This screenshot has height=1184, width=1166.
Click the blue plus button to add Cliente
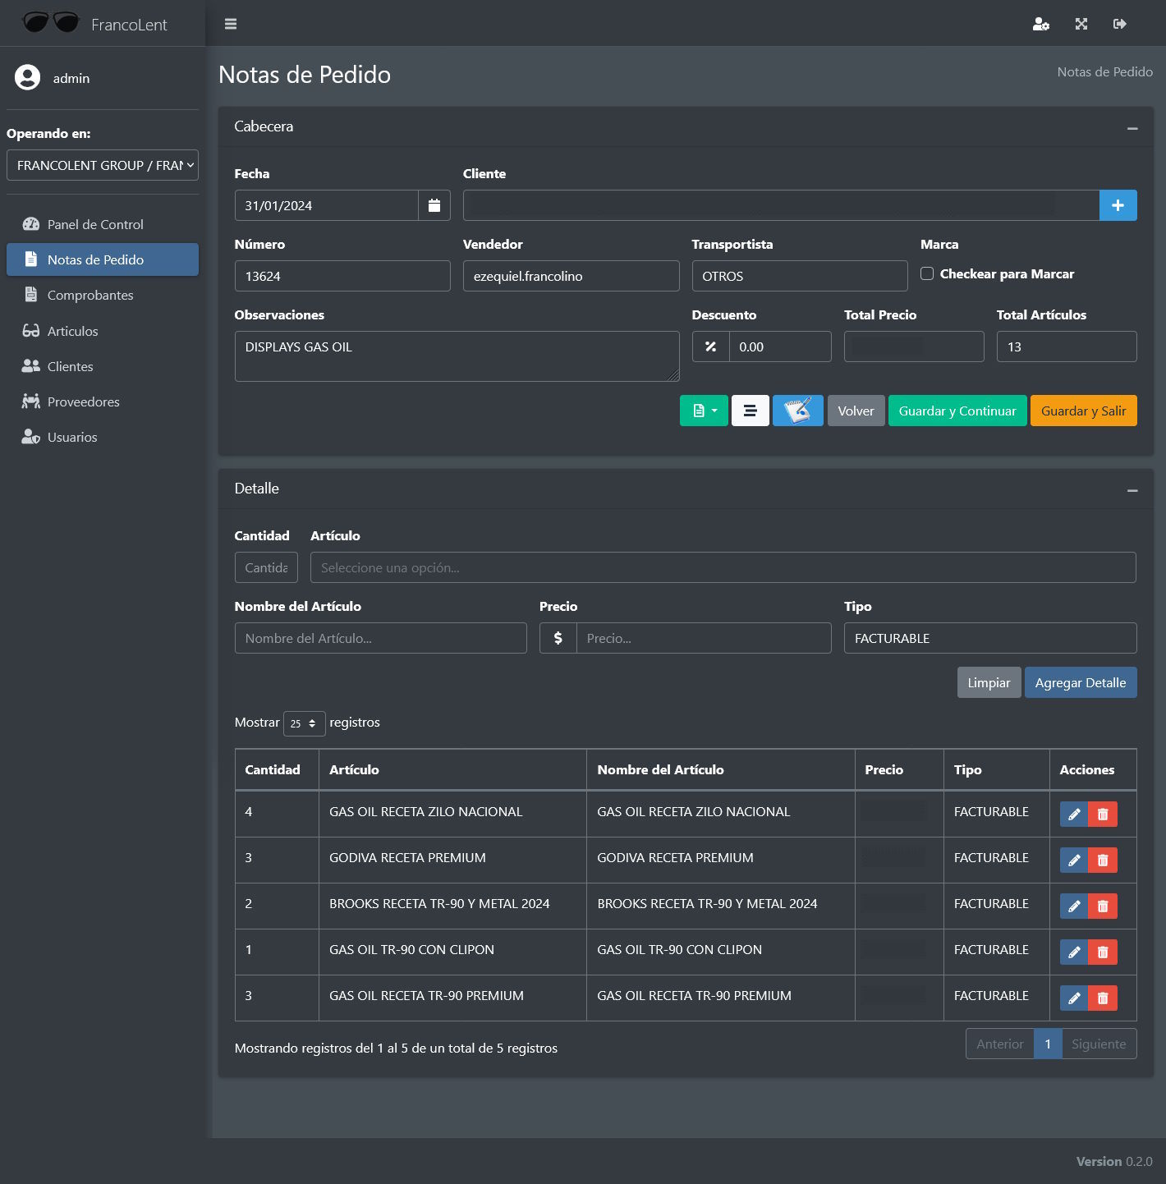[x=1118, y=205]
